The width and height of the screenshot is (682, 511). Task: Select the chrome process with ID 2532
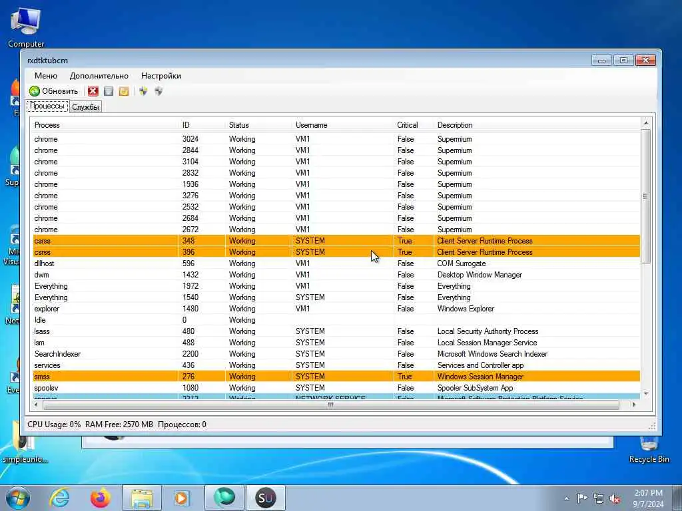click(x=336, y=207)
